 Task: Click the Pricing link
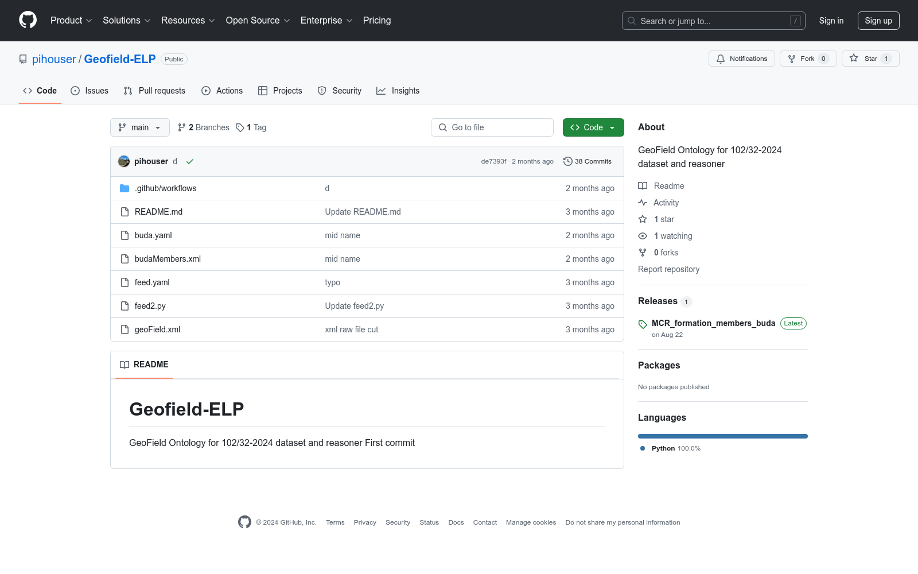(377, 20)
